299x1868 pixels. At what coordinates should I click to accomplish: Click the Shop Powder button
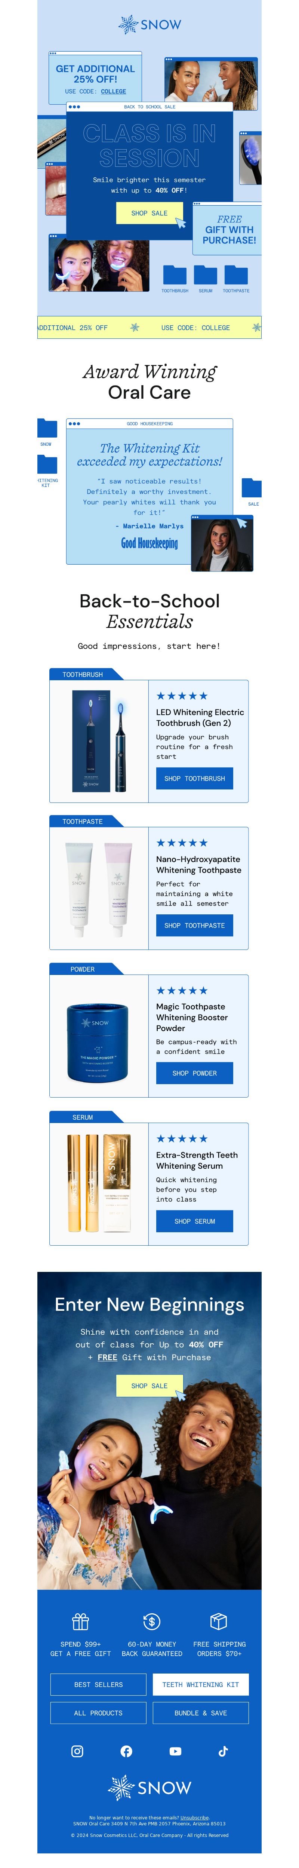click(x=195, y=1073)
